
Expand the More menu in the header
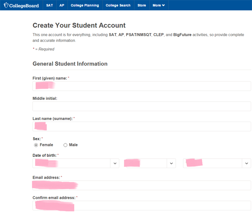(158, 5)
